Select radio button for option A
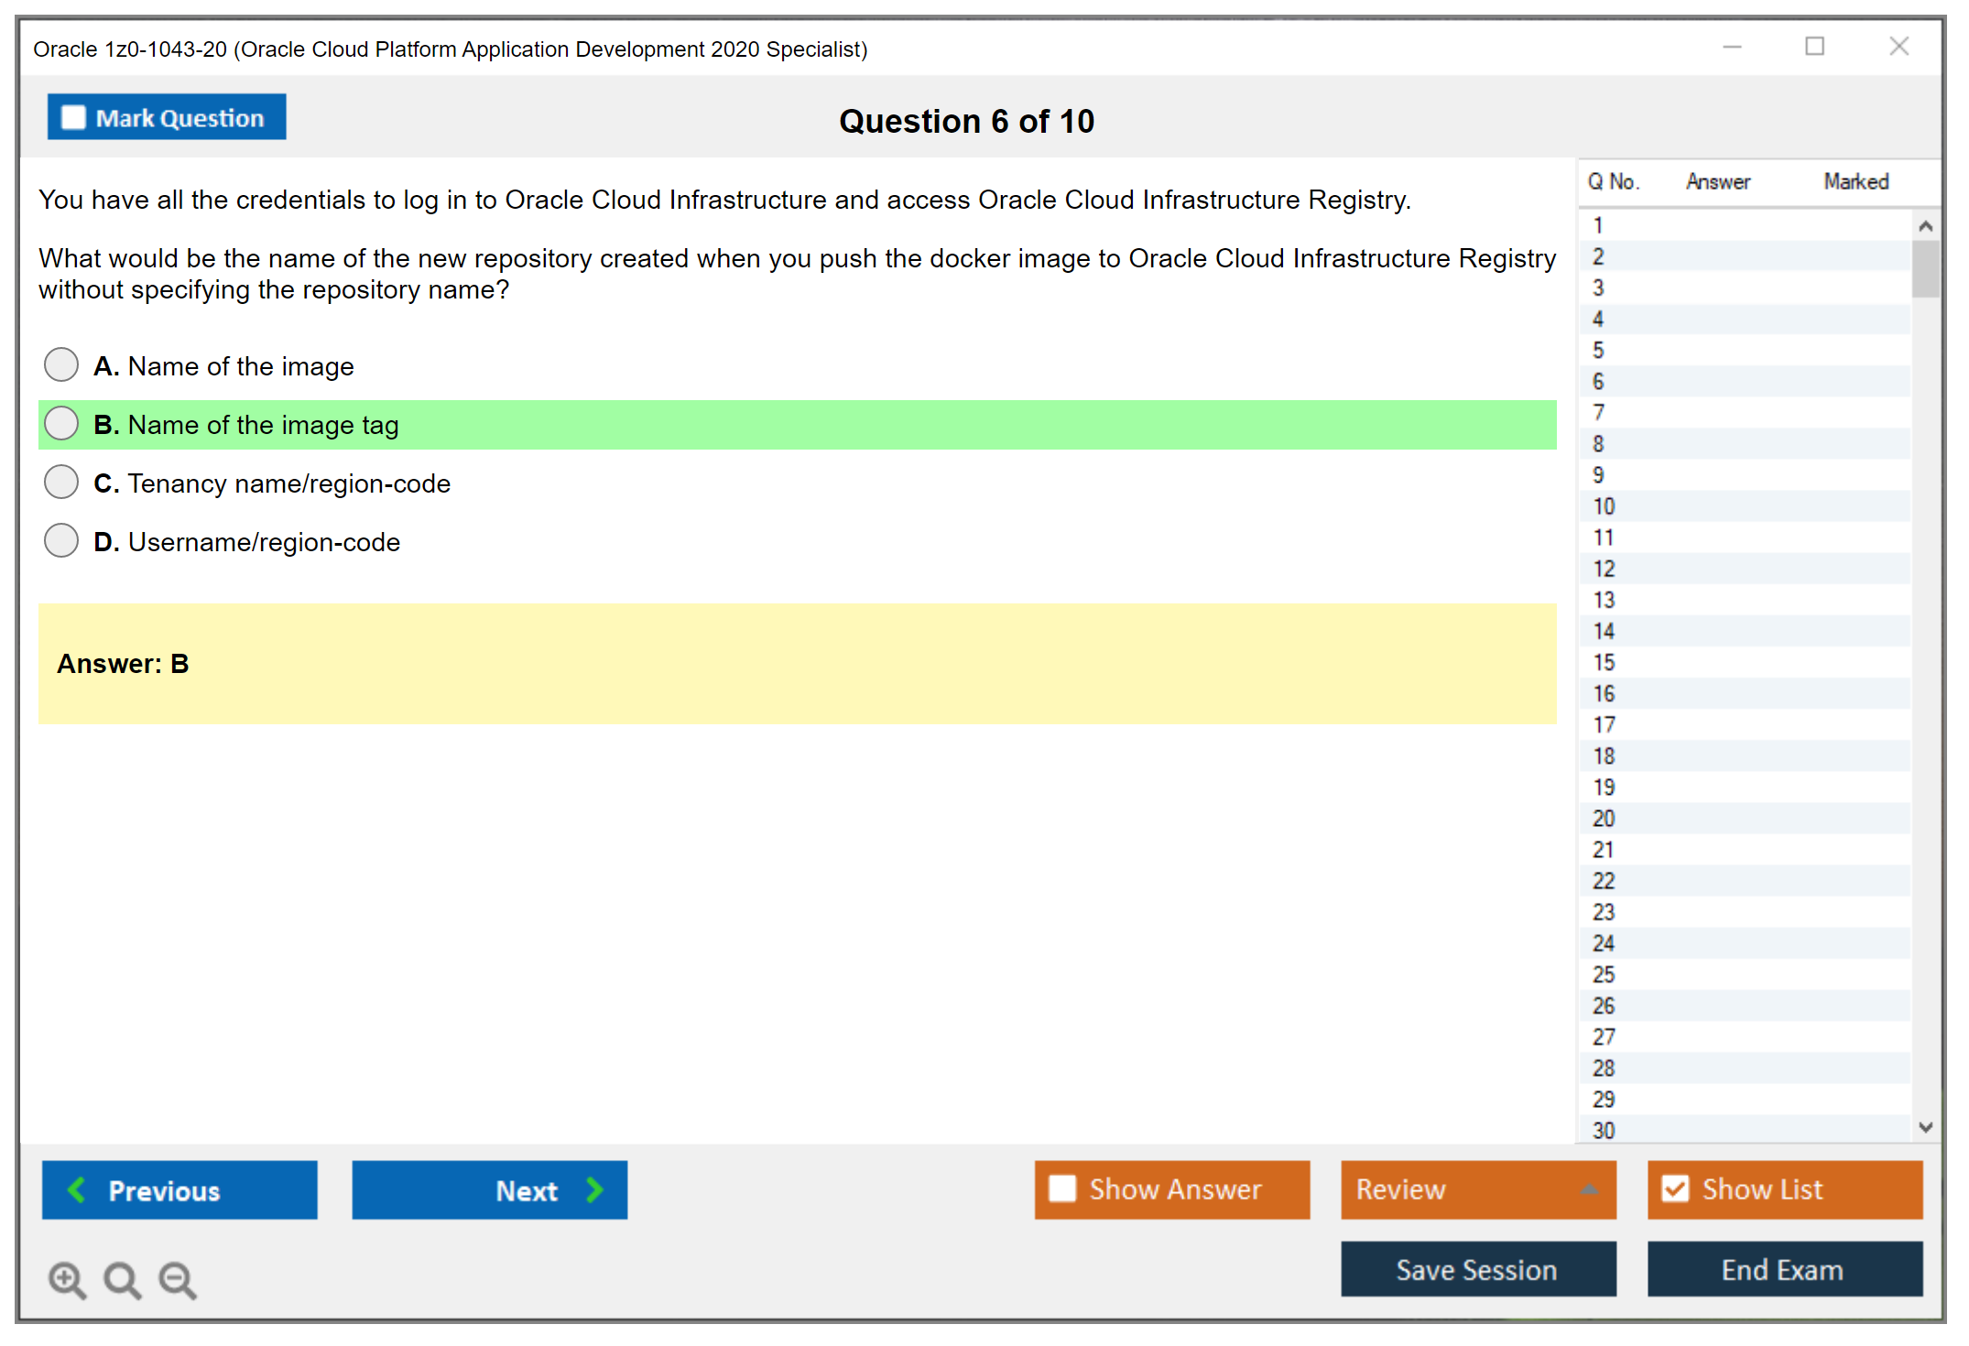Viewport: 1969px width, 1346px height. [60, 364]
